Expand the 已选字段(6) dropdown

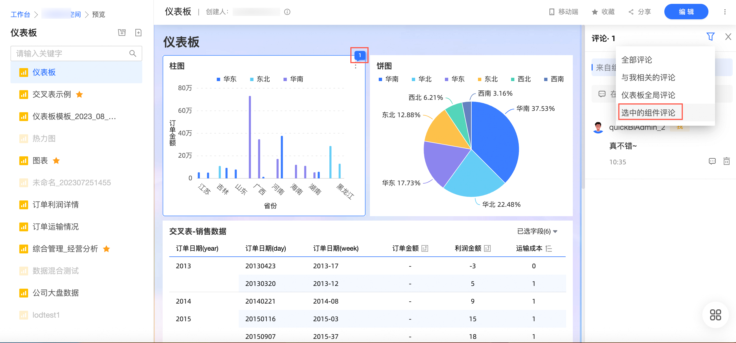coord(537,231)
